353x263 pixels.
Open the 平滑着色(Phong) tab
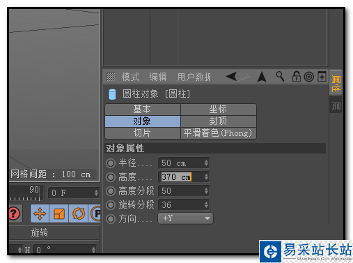pyautogui.click(x=219, y=133)
